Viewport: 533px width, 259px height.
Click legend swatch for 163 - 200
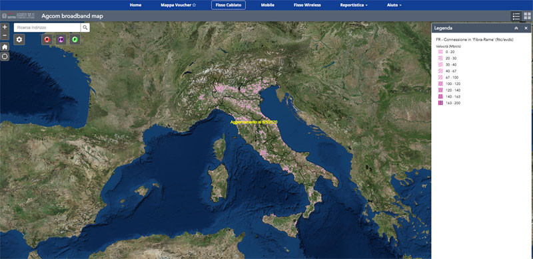[440, 103]
